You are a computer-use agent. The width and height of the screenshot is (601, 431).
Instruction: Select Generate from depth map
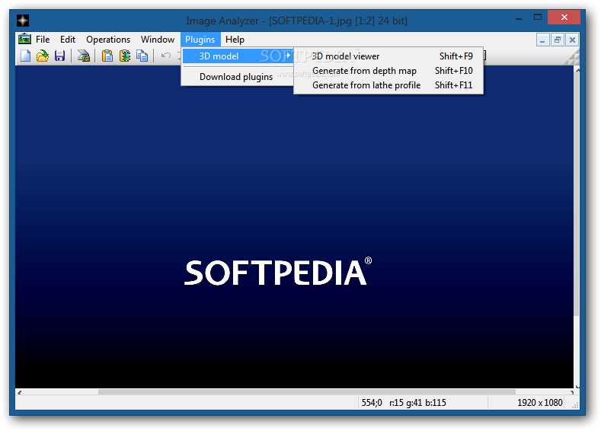coord(388,71)
